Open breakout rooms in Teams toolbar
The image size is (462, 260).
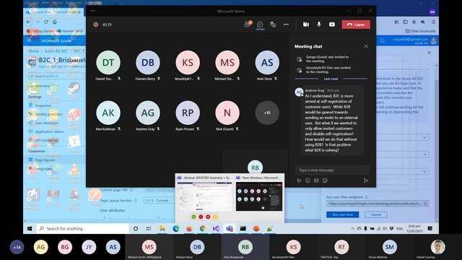pyautogui.click(x=273, y=25)
